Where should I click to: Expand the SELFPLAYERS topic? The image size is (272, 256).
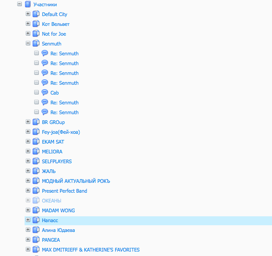pos(28,161)
